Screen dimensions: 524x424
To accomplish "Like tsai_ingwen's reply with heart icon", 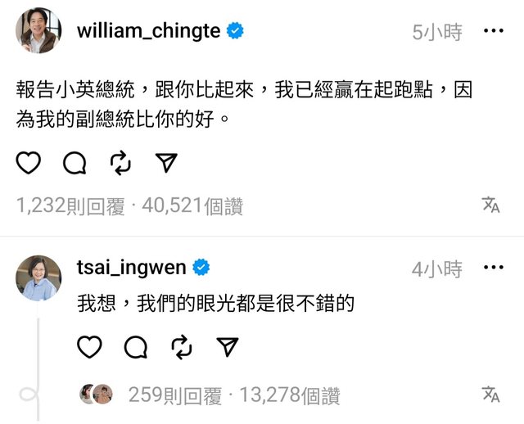I will [89, 347].
